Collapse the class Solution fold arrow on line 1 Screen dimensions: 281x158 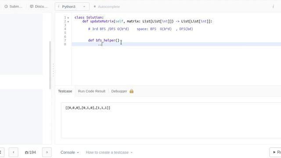tap(68, 18)
